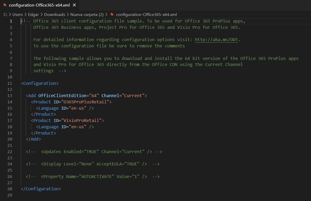Click the "VisioProRetail" product ID value
311x201 pixels.
81,121
